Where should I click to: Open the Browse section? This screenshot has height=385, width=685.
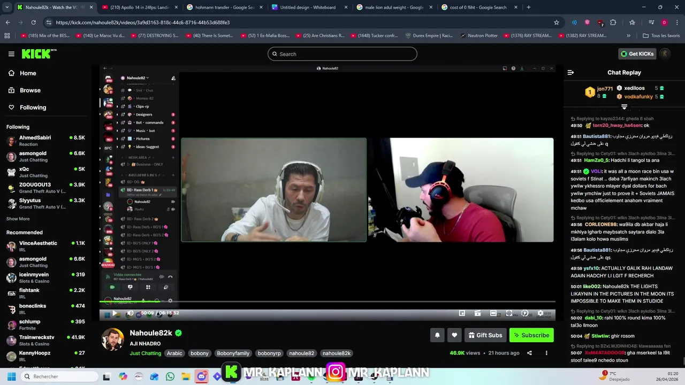30,90
